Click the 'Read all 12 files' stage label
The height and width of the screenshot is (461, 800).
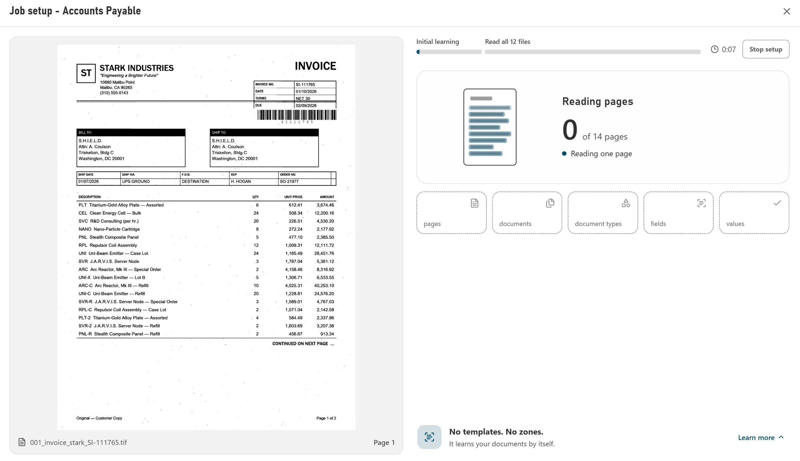pos(507,42)
